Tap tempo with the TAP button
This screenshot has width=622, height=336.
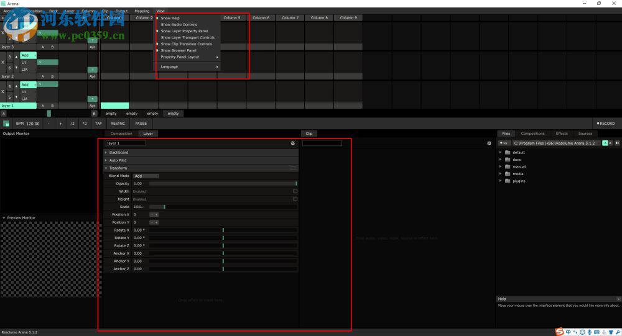[98, 124]
